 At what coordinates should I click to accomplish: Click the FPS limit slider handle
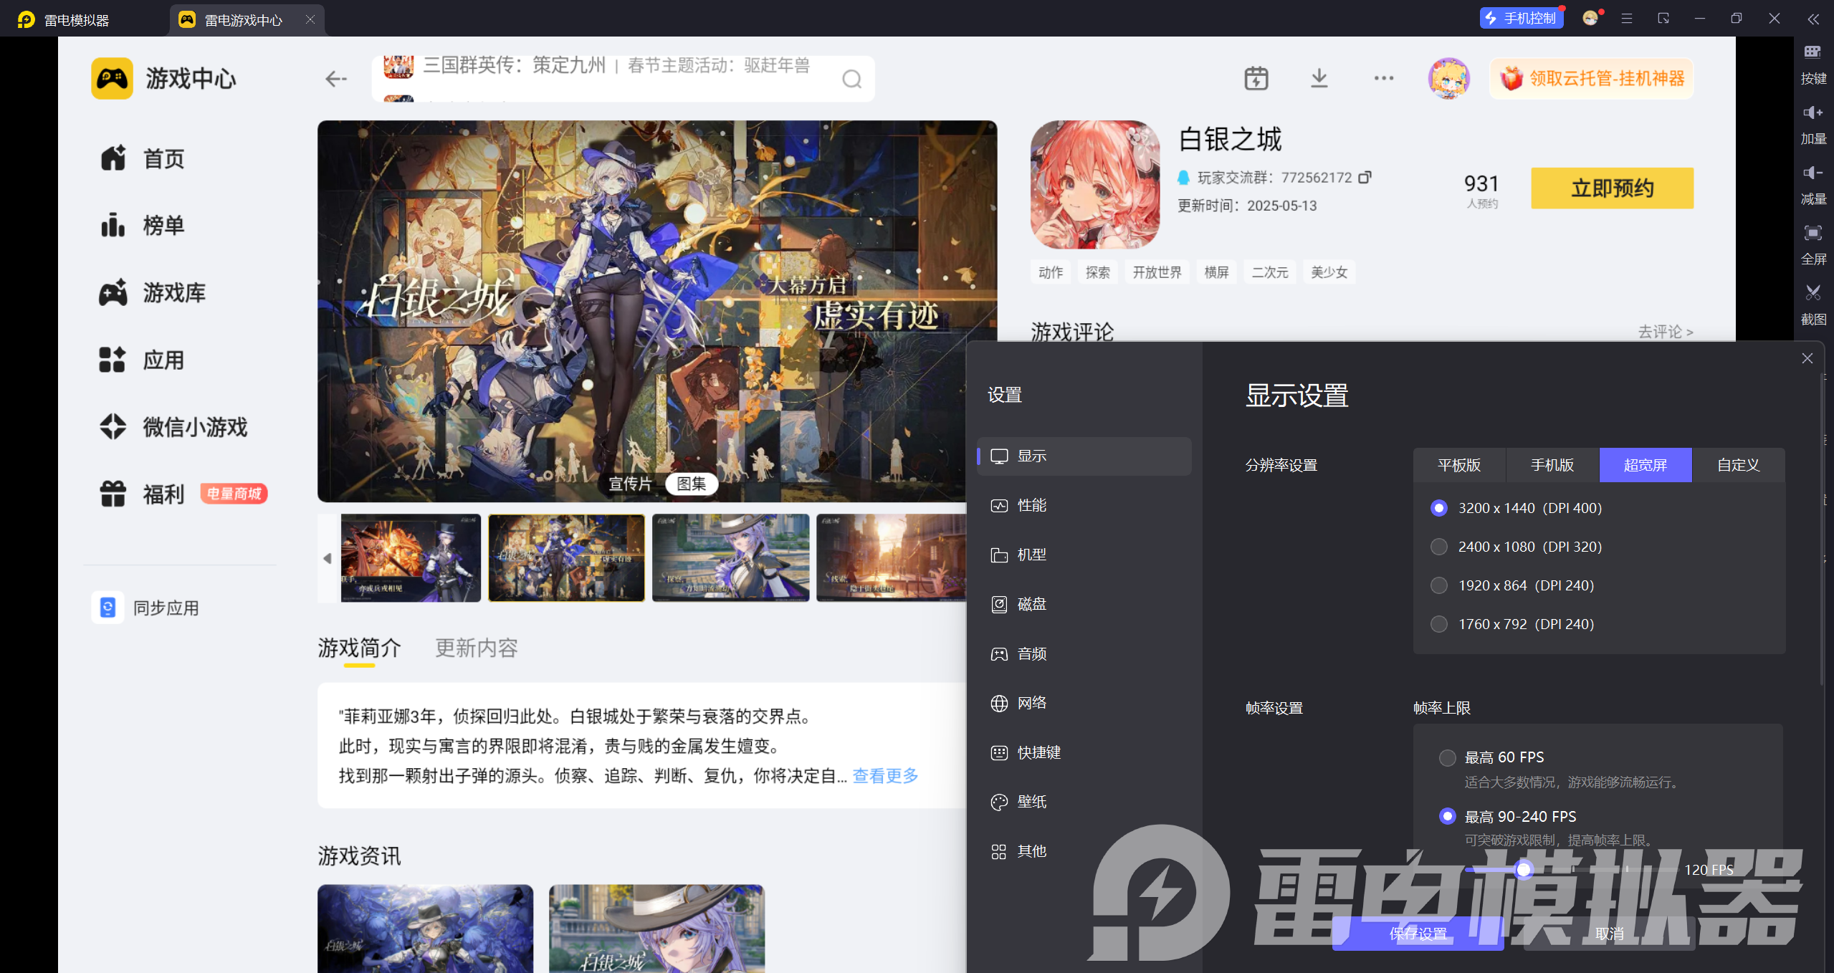tap(1523, 869)
